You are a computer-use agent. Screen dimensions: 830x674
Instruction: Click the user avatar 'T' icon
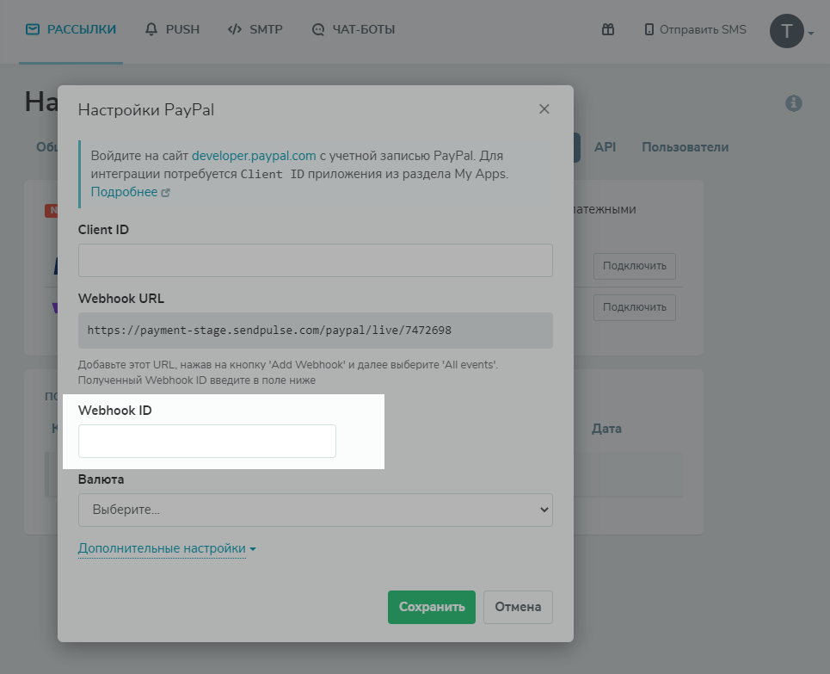[786, 31]
